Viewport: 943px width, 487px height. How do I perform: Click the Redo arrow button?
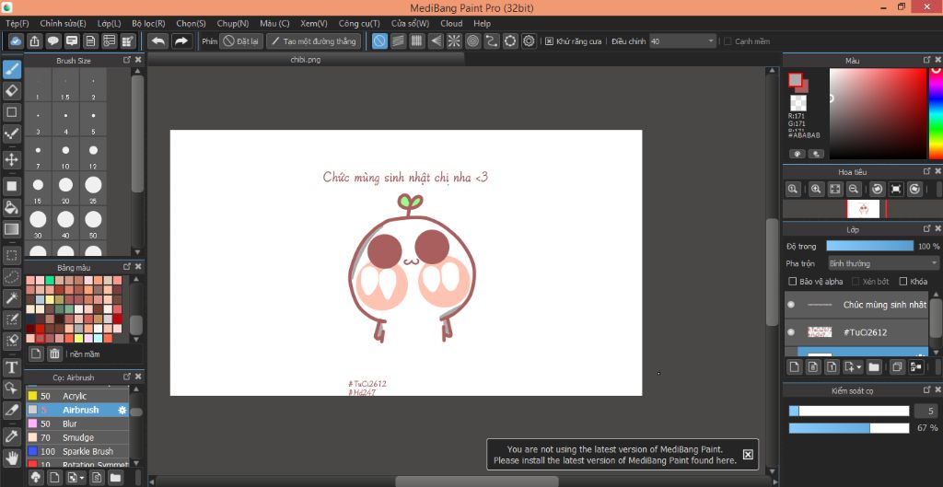180,41
